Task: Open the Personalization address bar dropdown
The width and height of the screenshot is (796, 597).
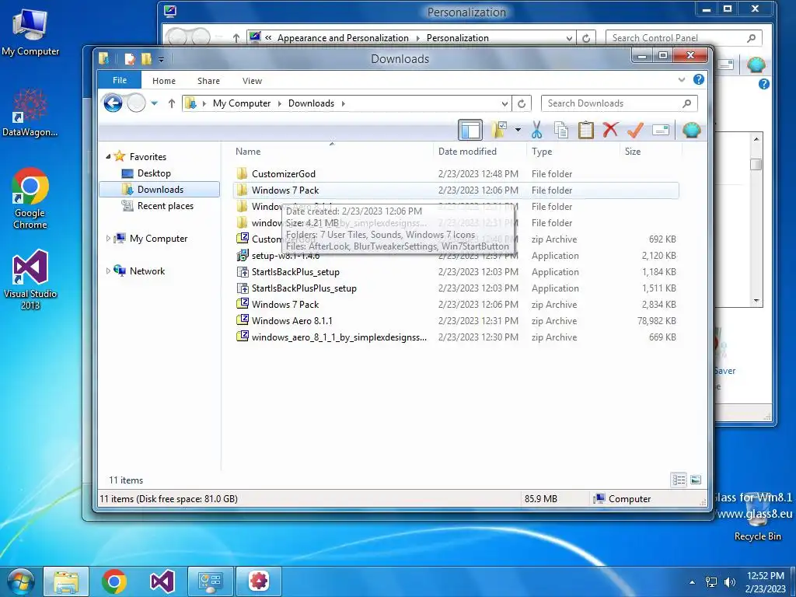Action: point(570,38)
